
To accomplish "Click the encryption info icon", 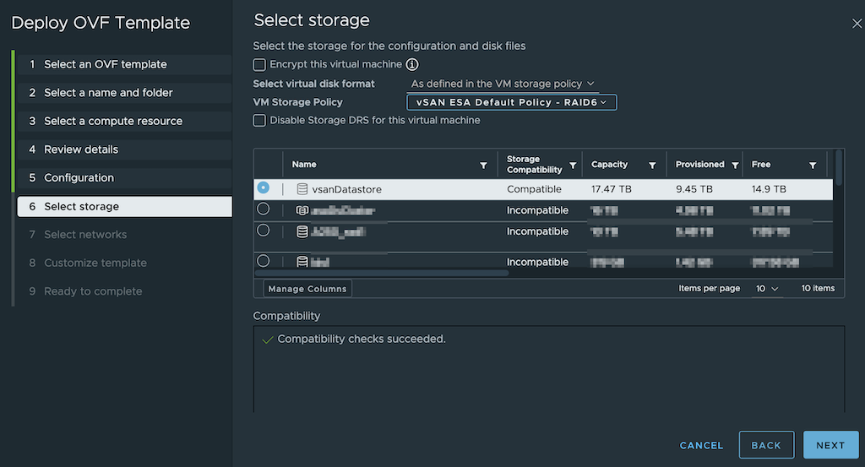I will click(412, 64).
